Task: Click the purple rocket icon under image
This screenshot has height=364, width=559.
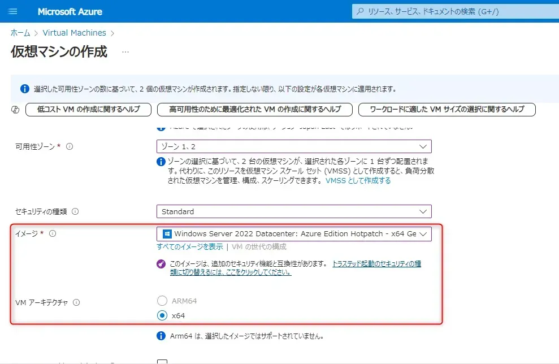Action: 161,263
